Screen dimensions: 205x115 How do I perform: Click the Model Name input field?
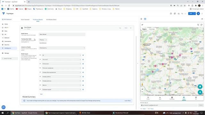tap(62, 34)
